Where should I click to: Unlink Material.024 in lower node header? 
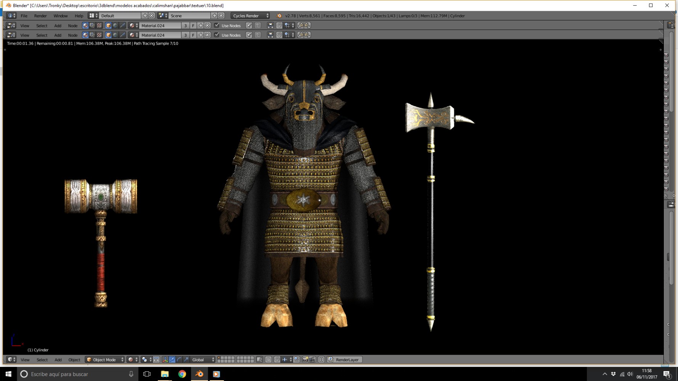[207, 35]
